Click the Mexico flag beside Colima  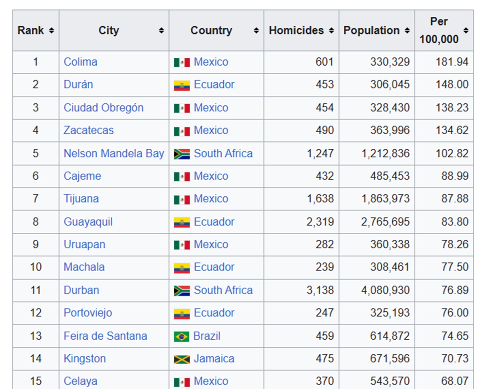pos(182,62)
